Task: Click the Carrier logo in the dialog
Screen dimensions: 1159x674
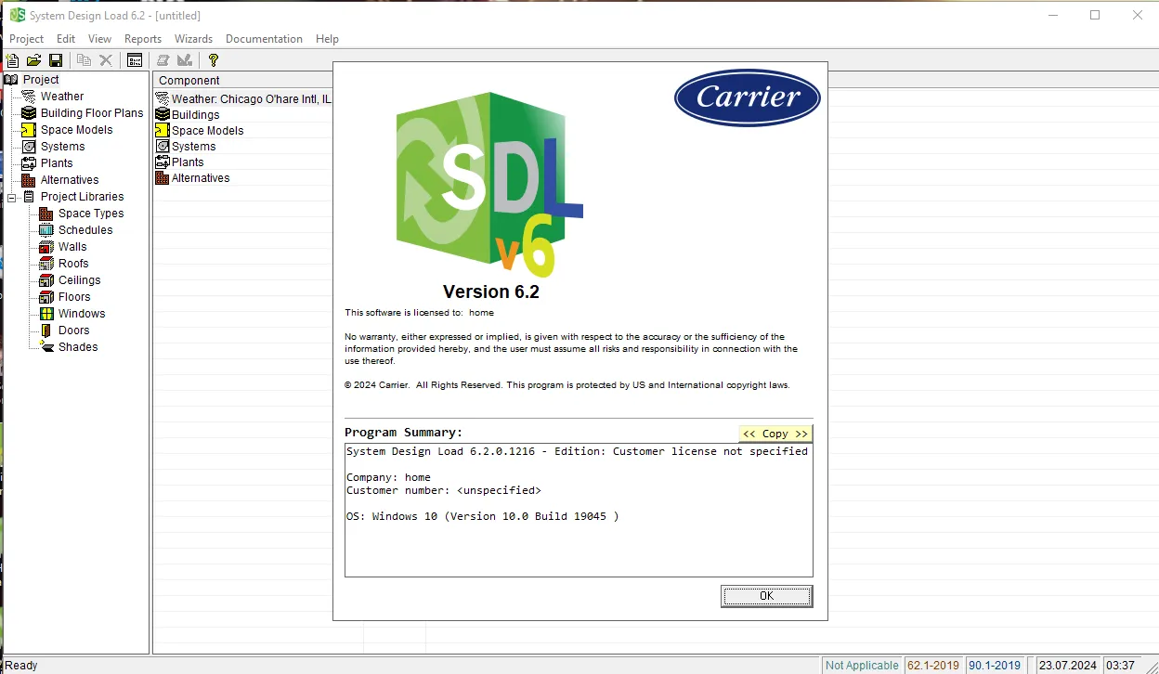Action: (x=748, y=97)
